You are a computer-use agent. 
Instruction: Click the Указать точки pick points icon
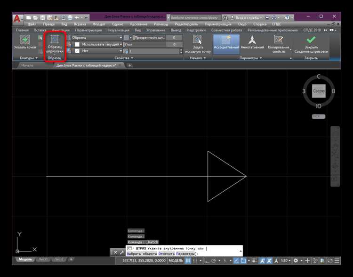pyautogui.click(x=25, y=40)
